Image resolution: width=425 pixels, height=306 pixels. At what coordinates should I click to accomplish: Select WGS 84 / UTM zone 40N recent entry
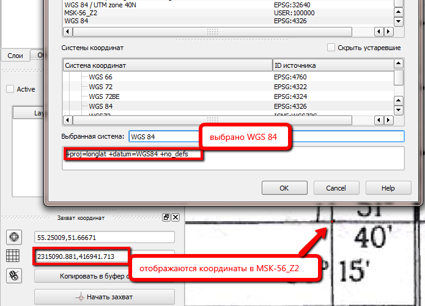[228, 5]
